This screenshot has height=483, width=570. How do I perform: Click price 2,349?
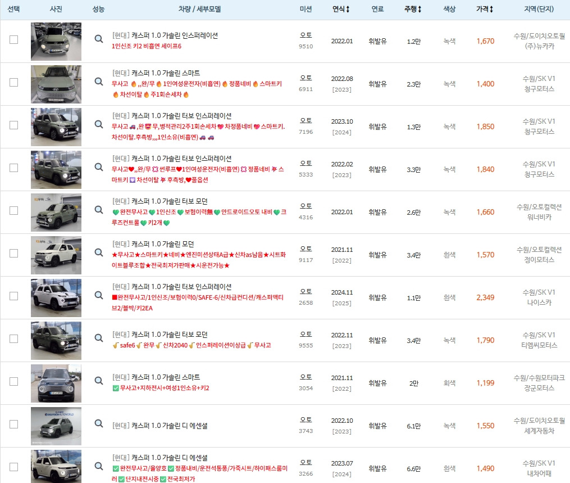point(485,298)
